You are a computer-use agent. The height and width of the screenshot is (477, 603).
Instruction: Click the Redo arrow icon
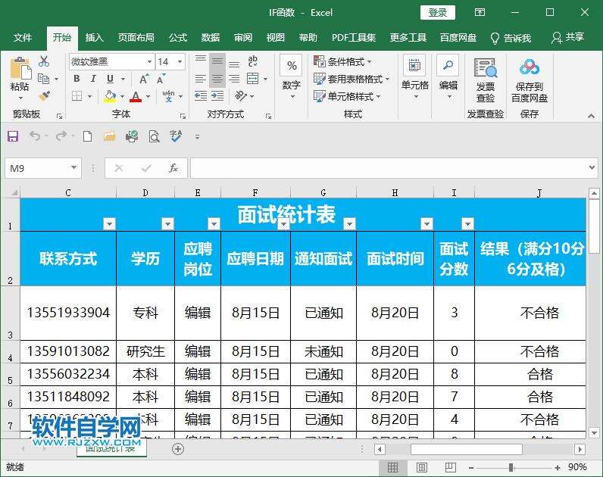coord(61,136)
